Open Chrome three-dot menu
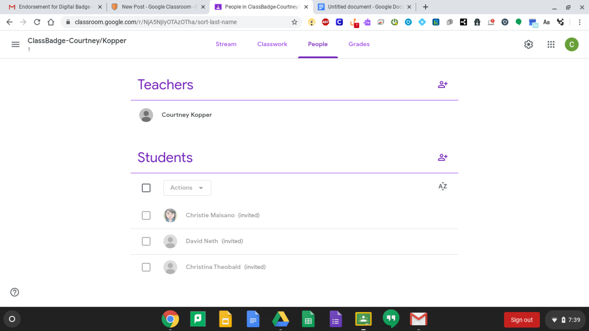Screen dimensions: 589x331 click(580, 22)
